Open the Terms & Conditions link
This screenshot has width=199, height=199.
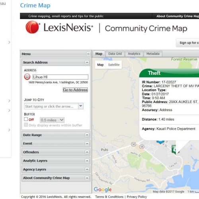pos(109,197)
